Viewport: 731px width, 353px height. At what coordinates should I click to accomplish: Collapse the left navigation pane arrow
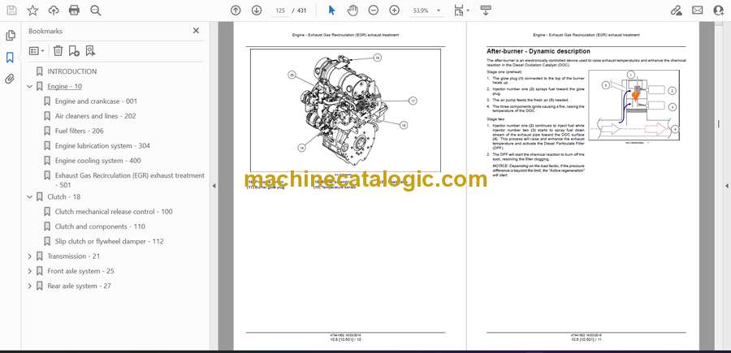[214, 186]
